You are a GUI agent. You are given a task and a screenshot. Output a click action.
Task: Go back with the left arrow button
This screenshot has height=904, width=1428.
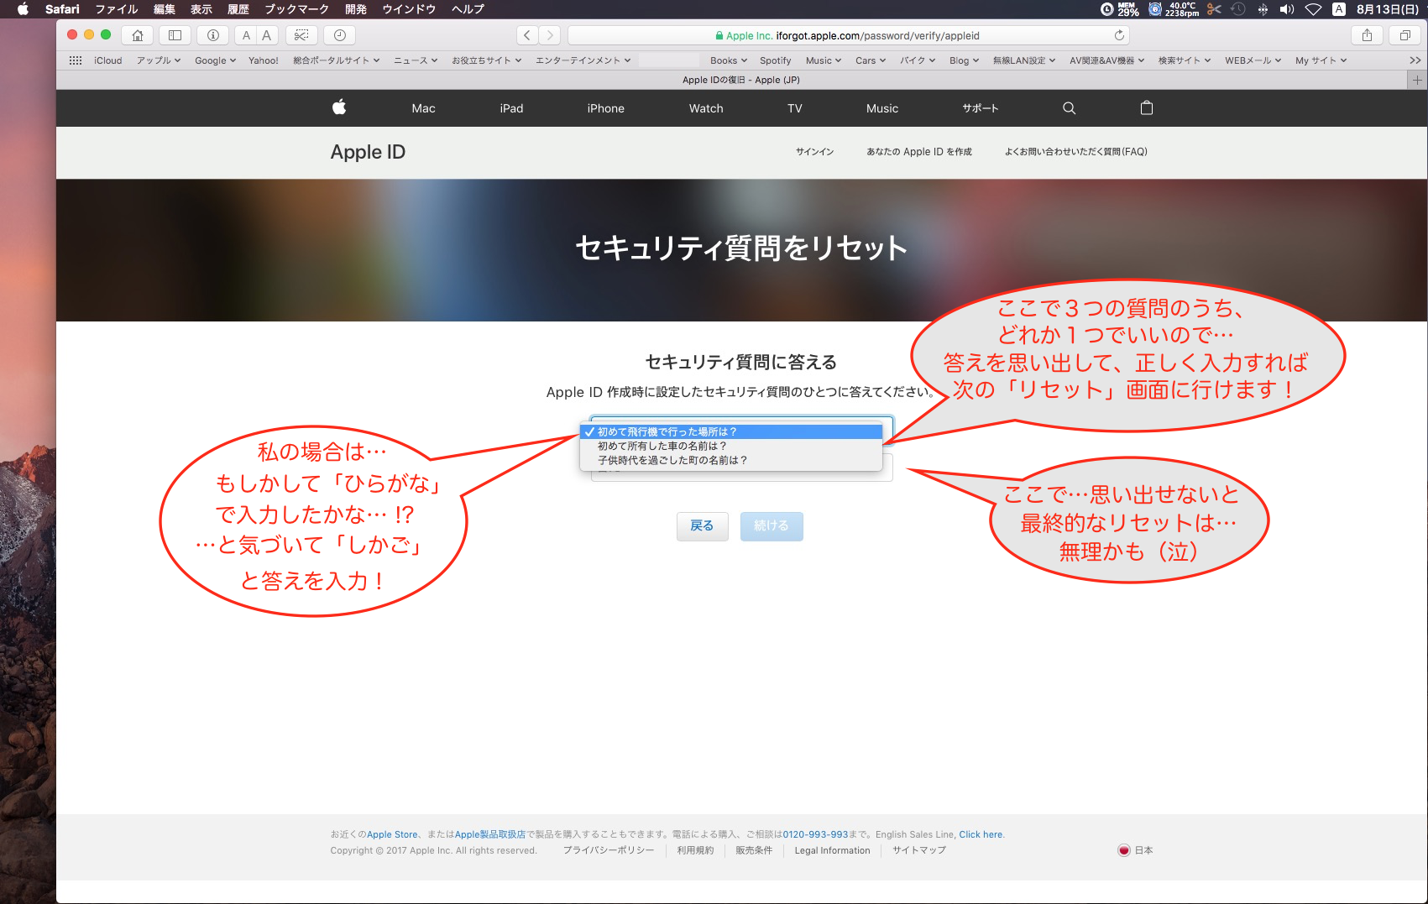point(527,35)
